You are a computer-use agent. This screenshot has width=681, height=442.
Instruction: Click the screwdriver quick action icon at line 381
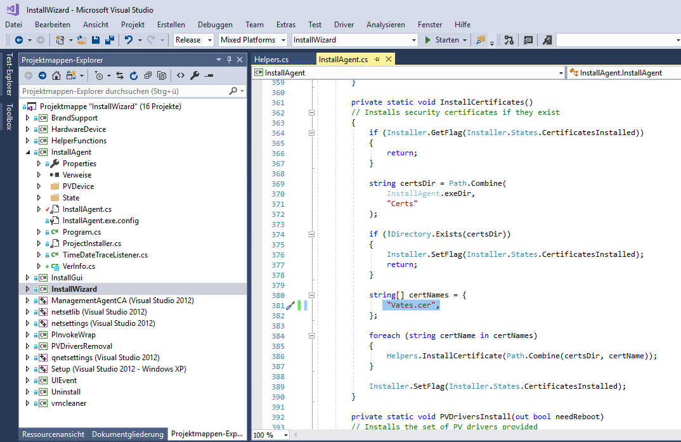click(x=290, y=306)
